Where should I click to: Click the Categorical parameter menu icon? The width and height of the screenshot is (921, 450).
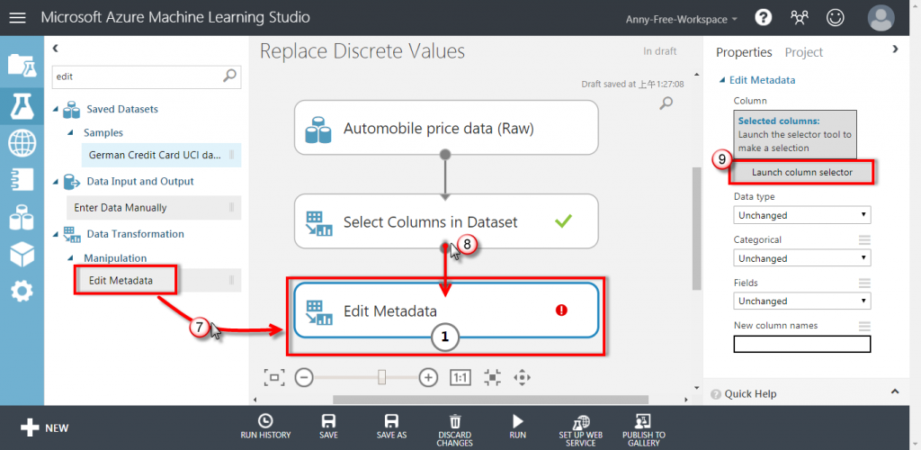864,239
